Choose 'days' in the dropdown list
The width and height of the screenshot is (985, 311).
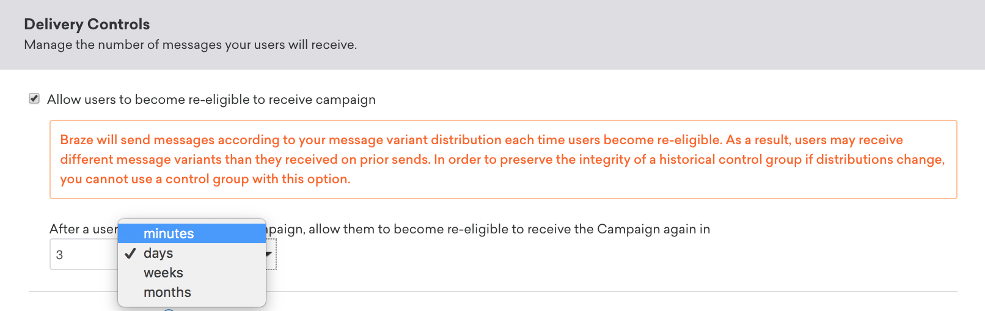point(158,253)
